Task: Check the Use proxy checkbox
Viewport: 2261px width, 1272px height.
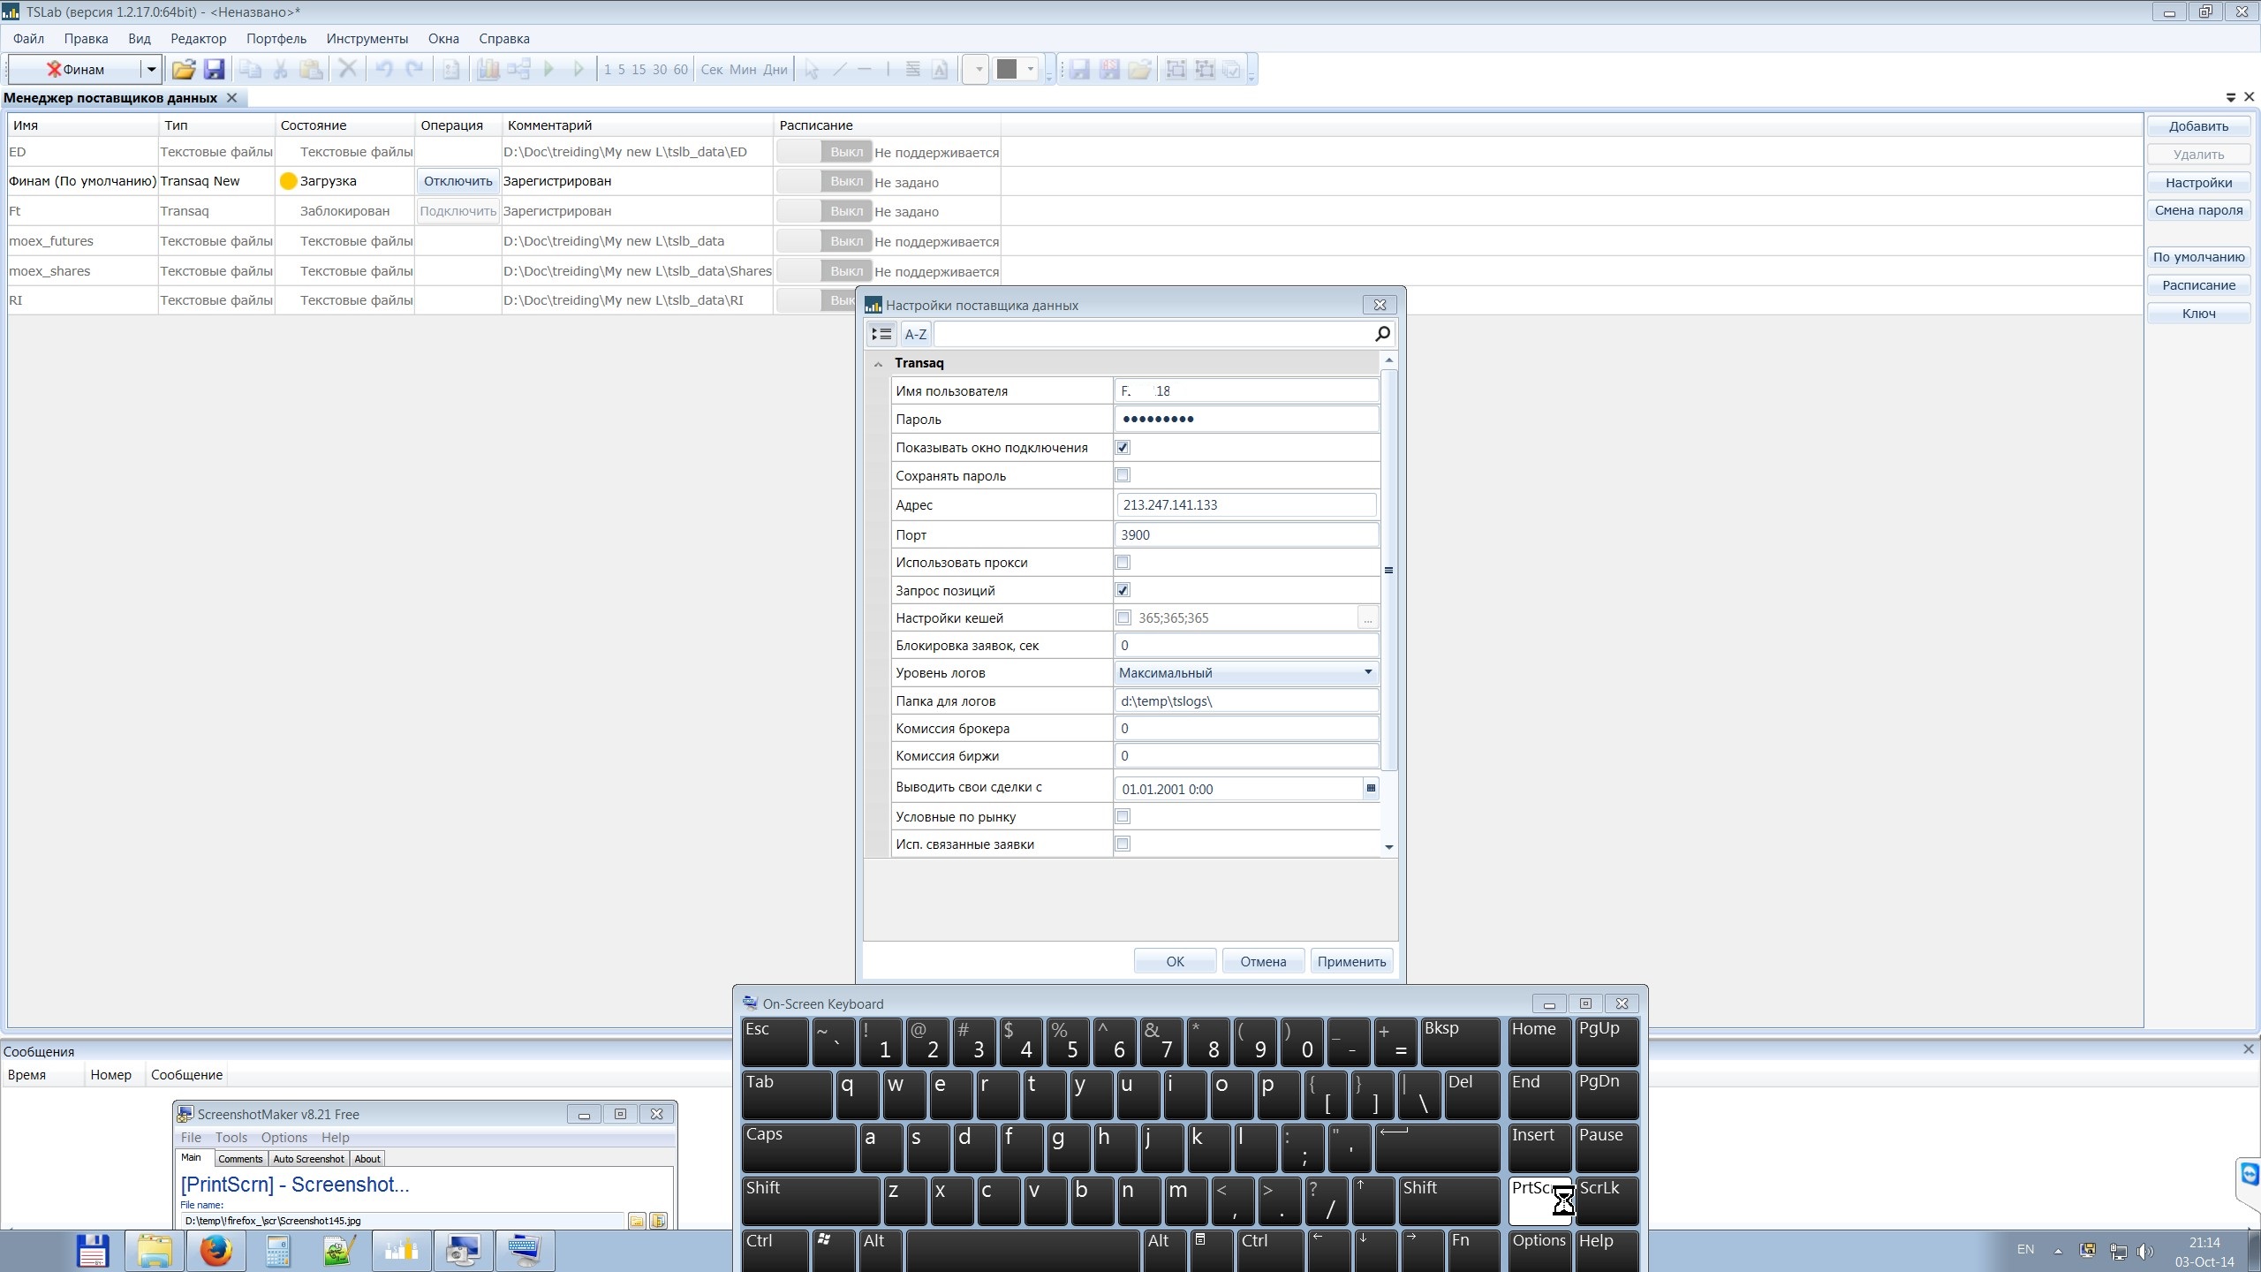Action: pos(1123,563)
